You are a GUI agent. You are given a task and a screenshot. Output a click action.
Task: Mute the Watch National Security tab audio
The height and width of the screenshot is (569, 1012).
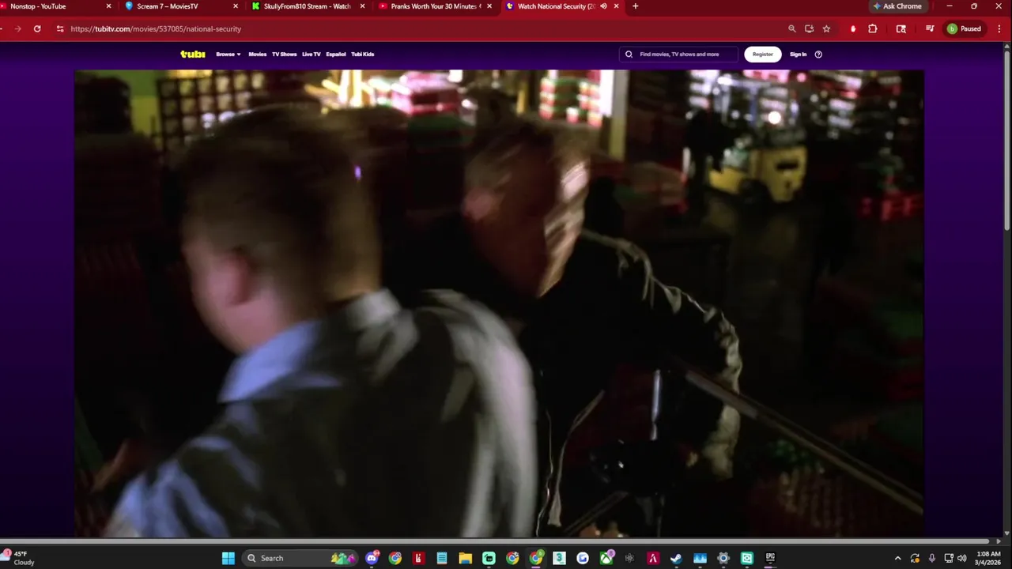pos(603,6)
